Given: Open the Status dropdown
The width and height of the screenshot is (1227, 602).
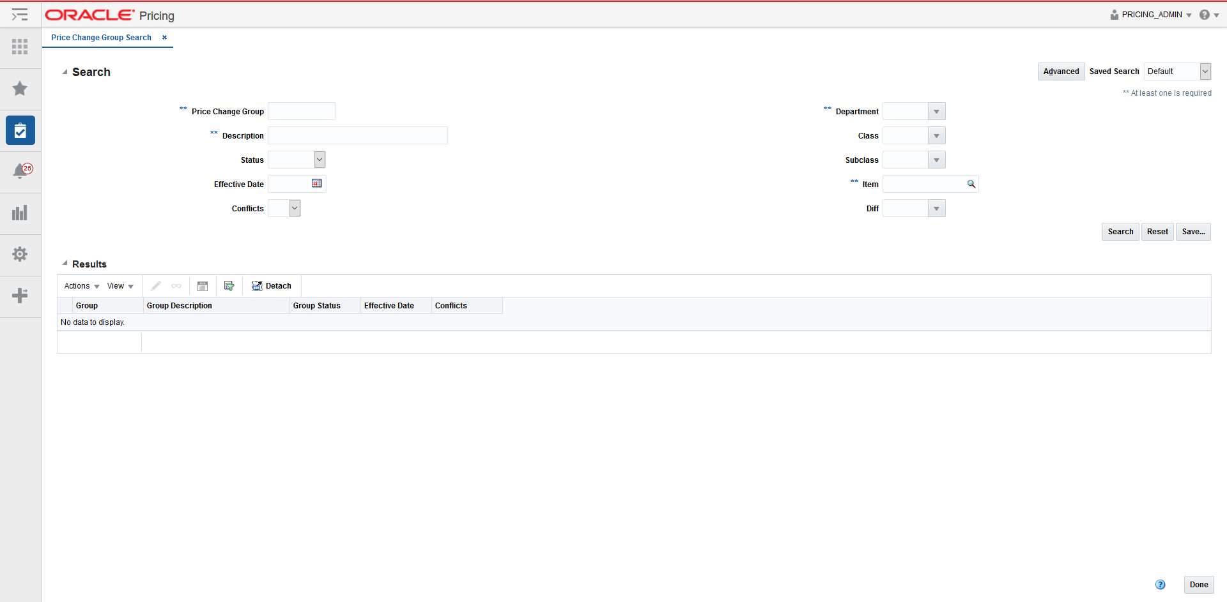Looking at the screenshot, I should pos(320,159).
